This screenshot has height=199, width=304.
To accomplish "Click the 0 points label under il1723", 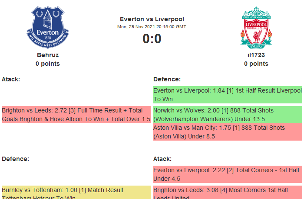I will (x=256, y=64).
